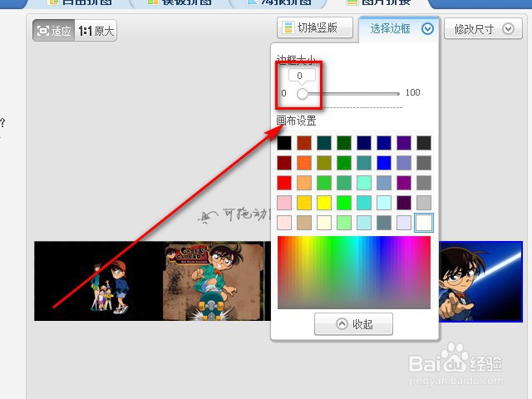
Task: Select the magenta purple color swatch
Action: pyautogui.click(x=404, y=183)
